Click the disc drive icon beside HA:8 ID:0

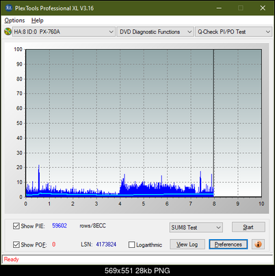coord(8,31)
